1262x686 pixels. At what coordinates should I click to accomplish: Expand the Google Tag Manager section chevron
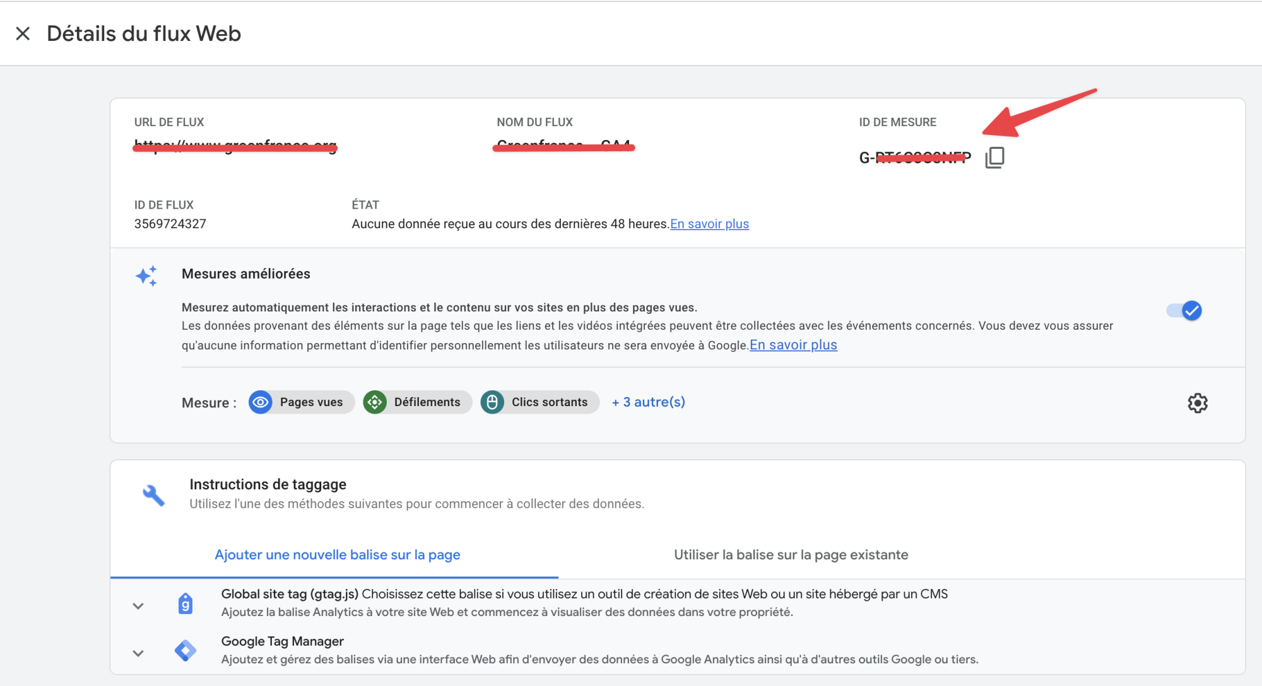coord(138,653)
